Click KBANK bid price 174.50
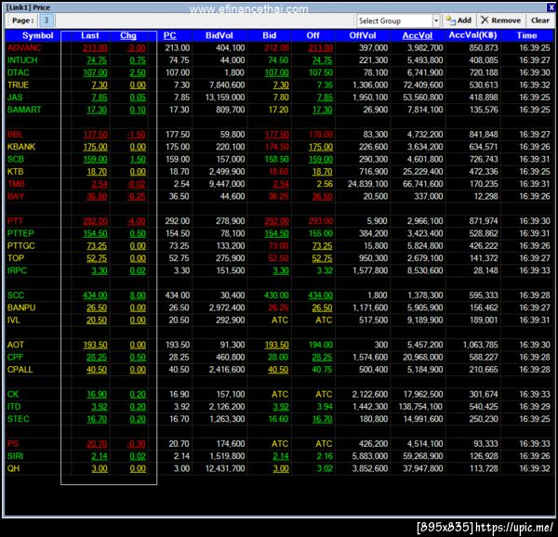This screenshot has height=537, width=558. pyautogui.click(x=276, y=147)
